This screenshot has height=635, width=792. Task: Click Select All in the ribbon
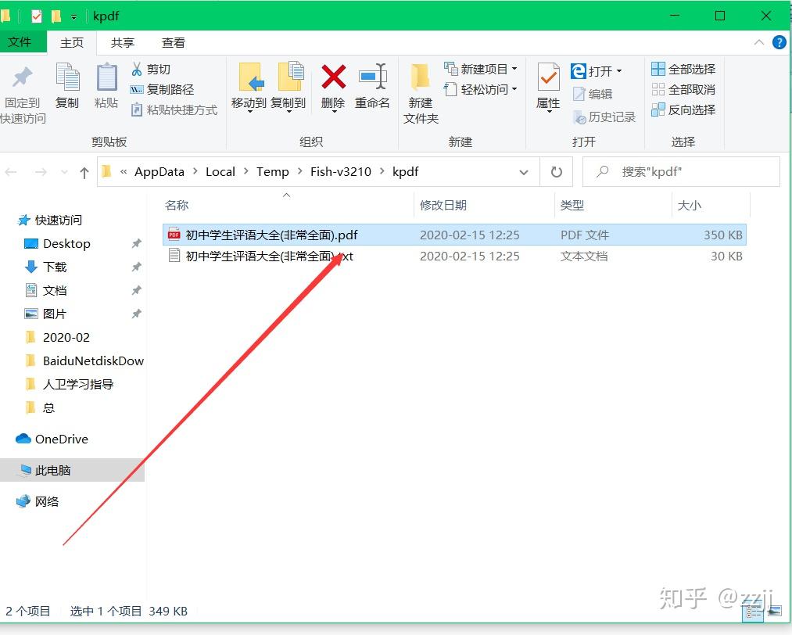click(683, 69)
